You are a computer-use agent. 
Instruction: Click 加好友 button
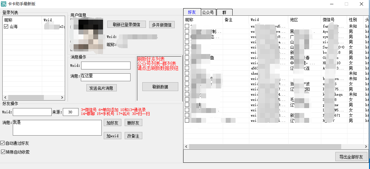tap(112, 123)
